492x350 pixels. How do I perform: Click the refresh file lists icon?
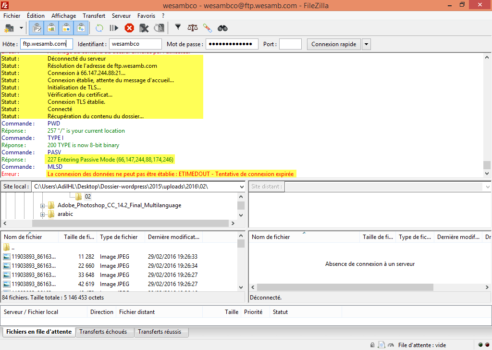tap(99, 28)
